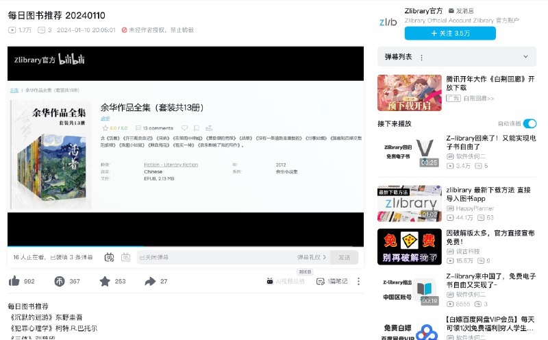Follow Zlibrary官方 with the 关注 button
Viewport: 548px width, 340px height.
tap(450, 33)
